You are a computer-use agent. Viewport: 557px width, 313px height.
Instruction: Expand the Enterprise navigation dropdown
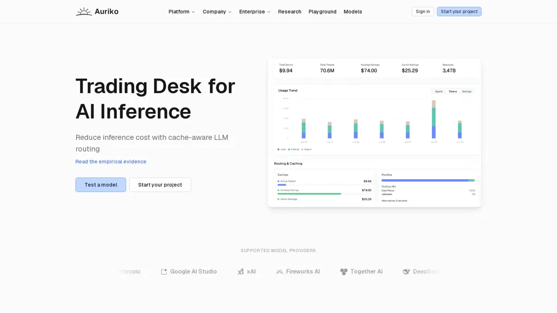(x=255, y=12)
